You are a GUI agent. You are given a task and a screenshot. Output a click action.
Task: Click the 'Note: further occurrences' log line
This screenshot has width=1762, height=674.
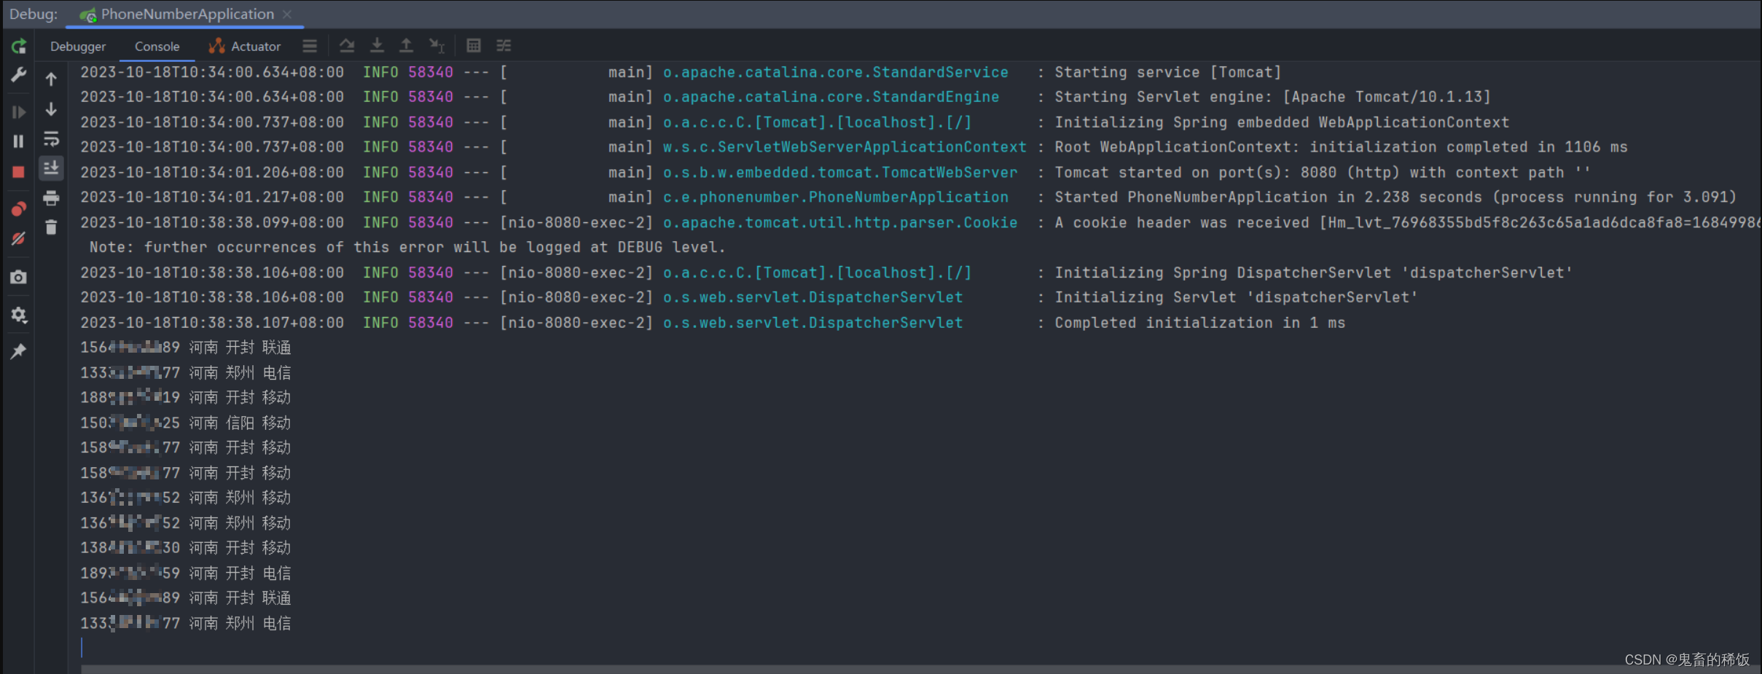pos(407,248)
